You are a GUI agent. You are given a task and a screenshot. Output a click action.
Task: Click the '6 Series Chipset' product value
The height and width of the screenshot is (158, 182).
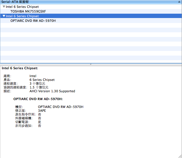click(x=42, y=80)
